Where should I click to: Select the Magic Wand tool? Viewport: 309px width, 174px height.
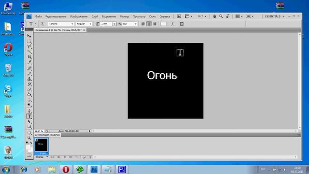[29, 52]
